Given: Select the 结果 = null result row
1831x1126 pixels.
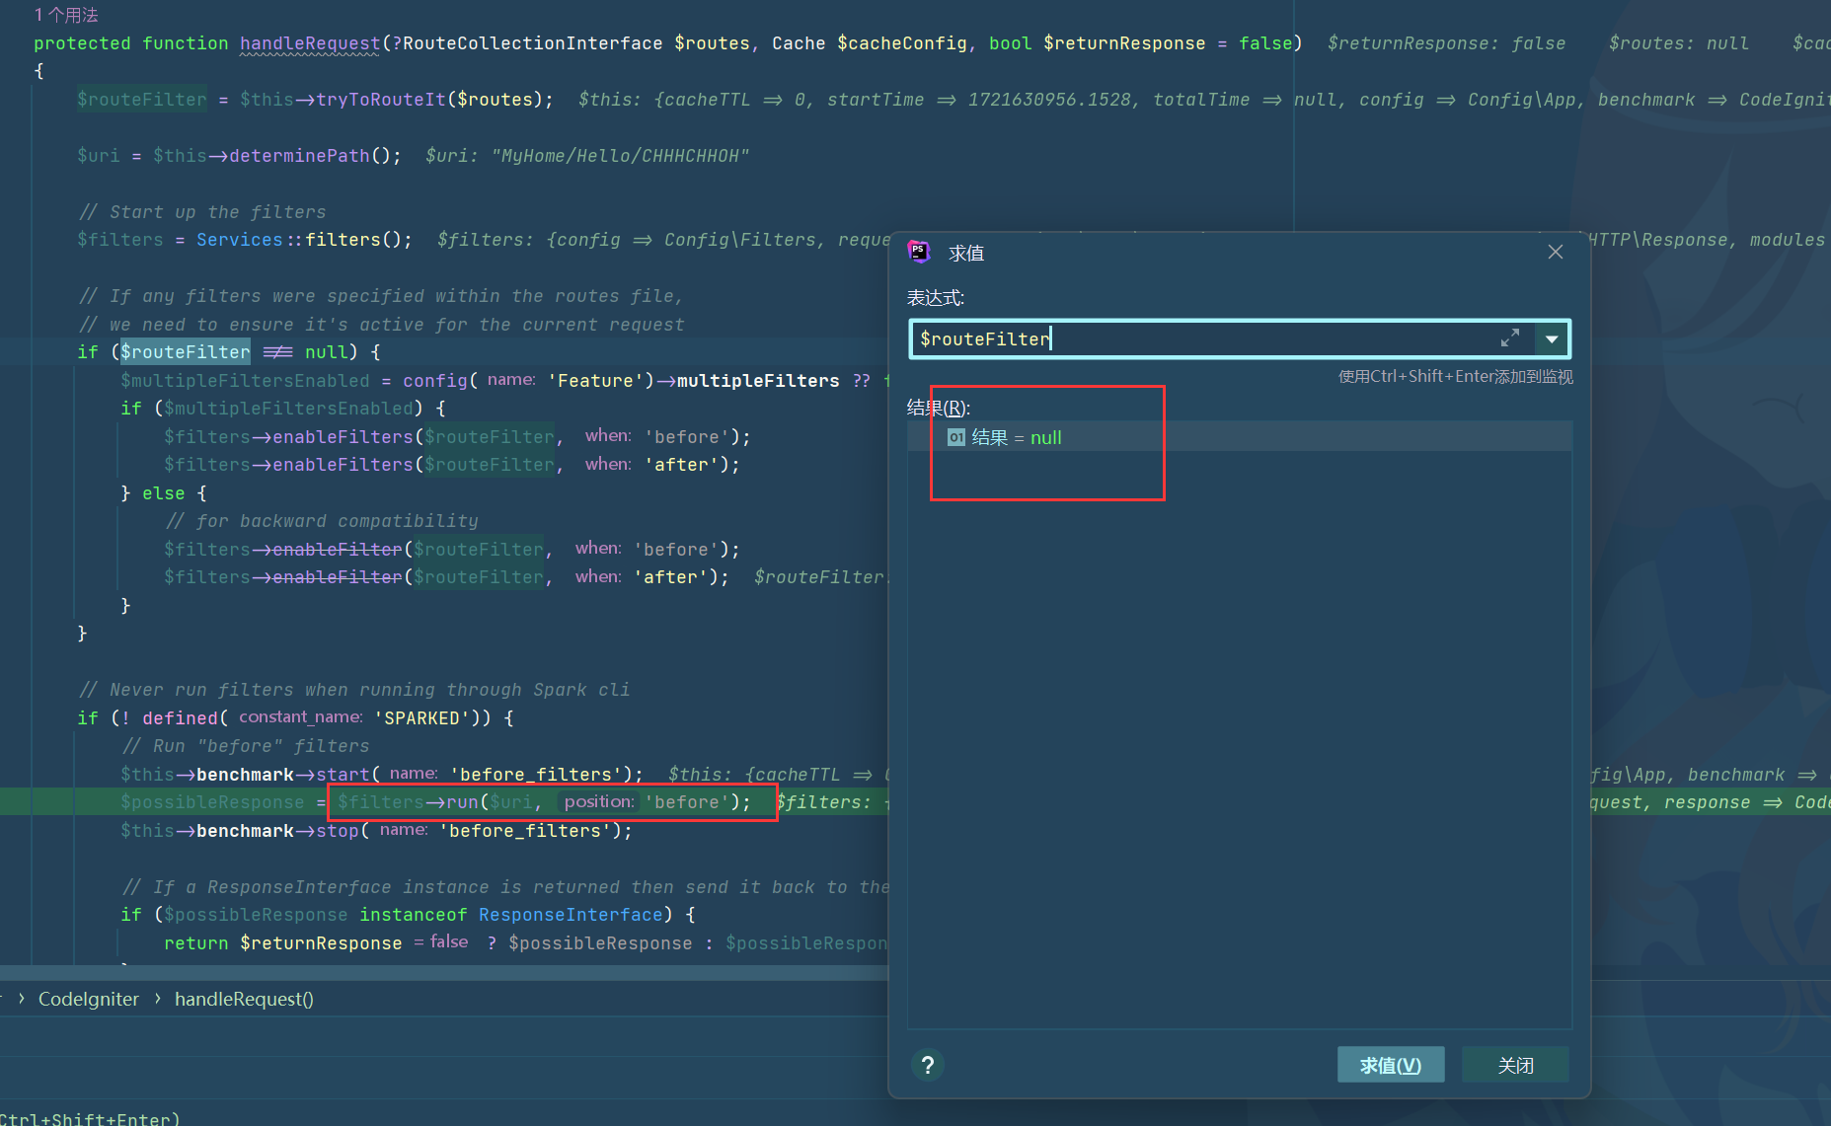Looking at the screenshot, I should (x=1239, y=437).
